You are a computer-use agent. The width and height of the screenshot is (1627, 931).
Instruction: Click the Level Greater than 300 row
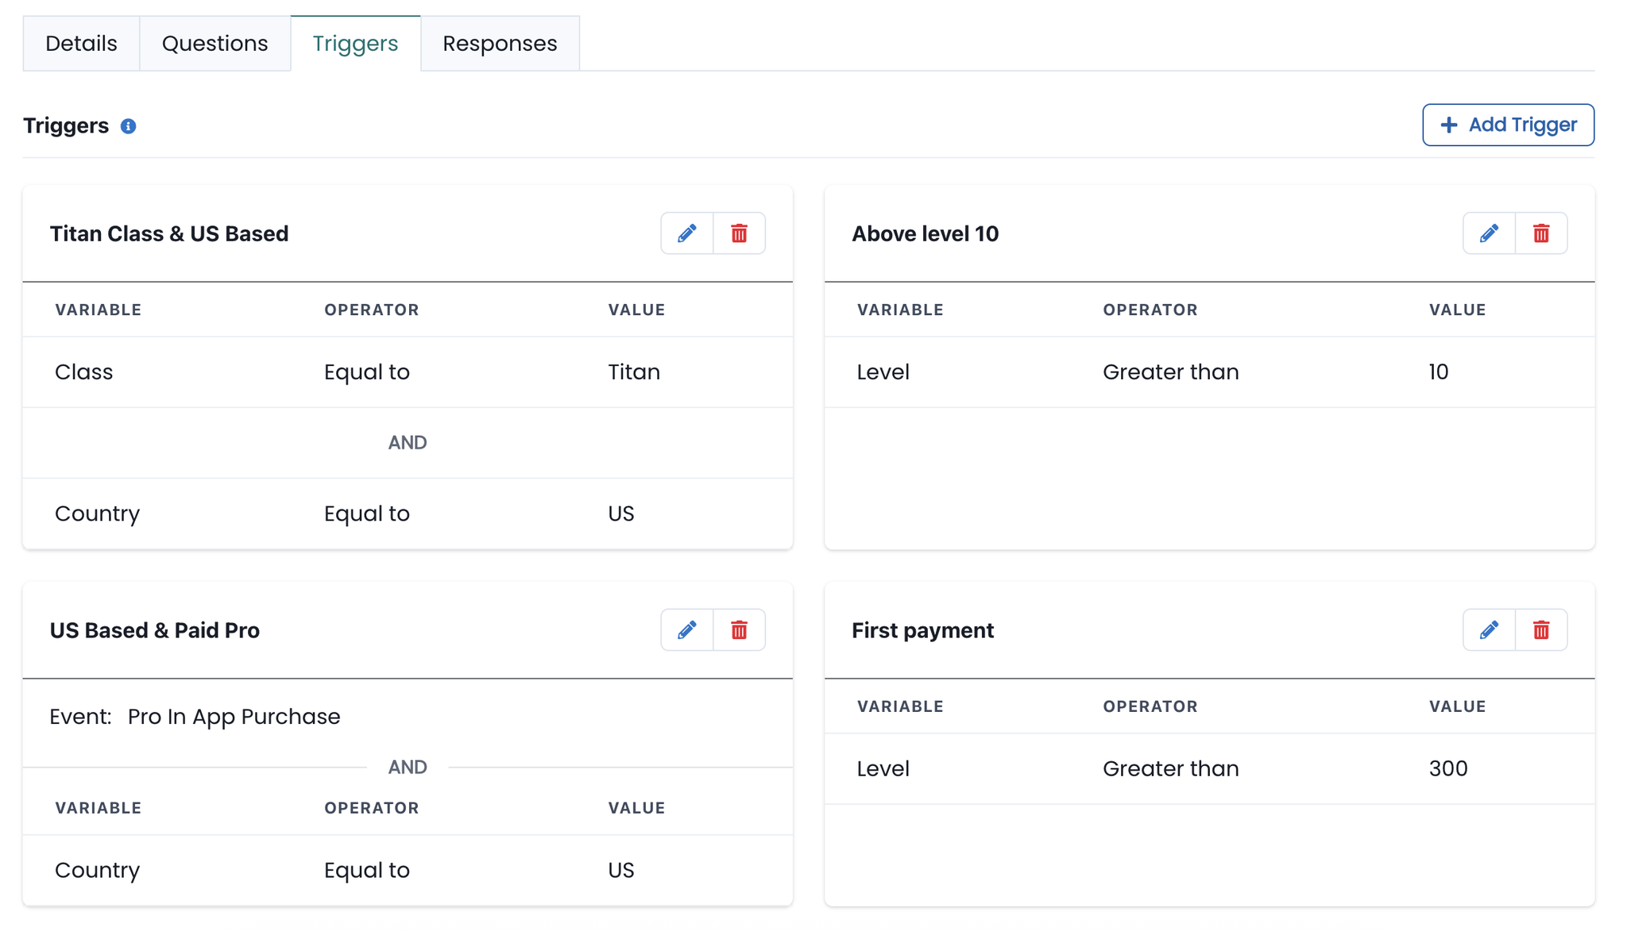(x=1208, y=768)
